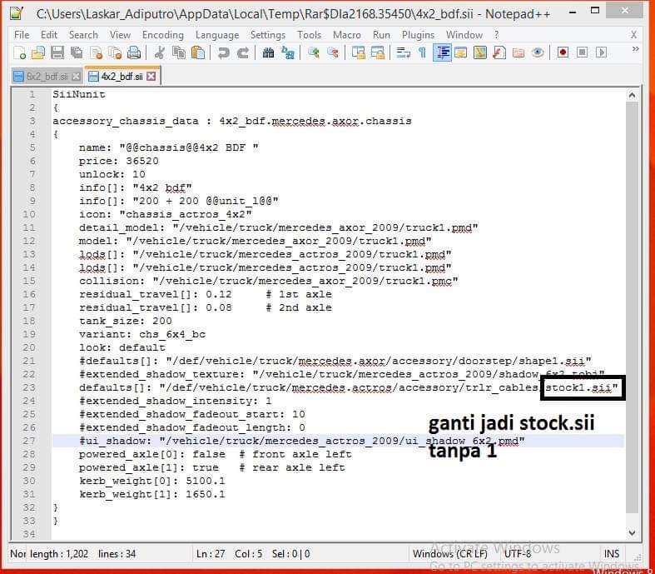Toggle synchronize vertical scrolling icon
The height and width of the screenshot is (574, 655).
pyautogui.click(x=359, y=52)
